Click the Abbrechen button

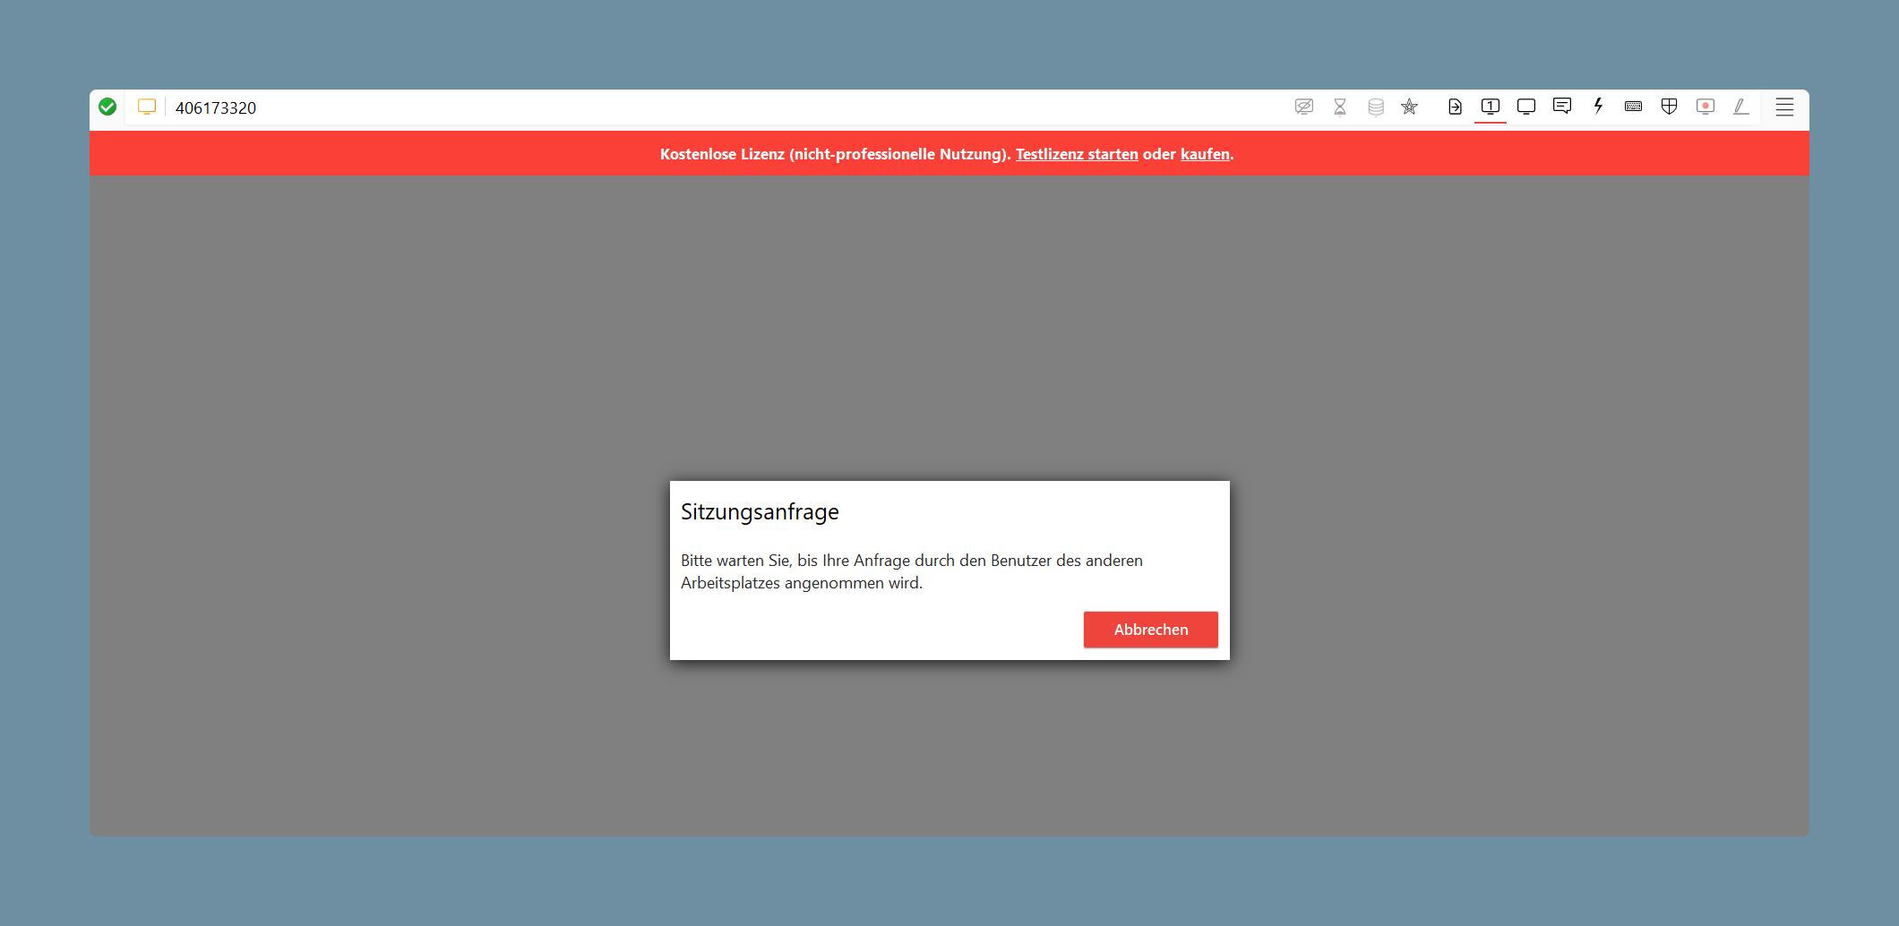click(x=1151, y=630)
